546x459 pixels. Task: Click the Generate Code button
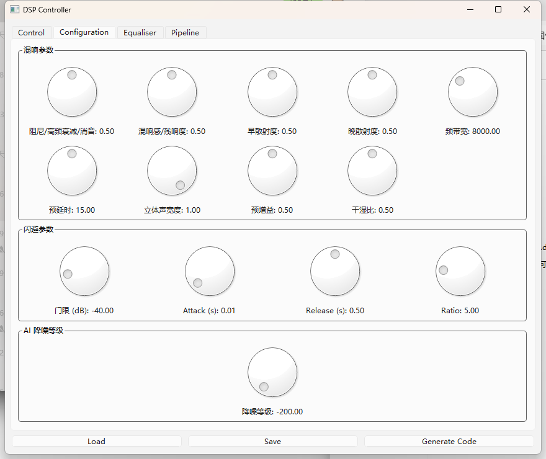[x=449, y=441]
